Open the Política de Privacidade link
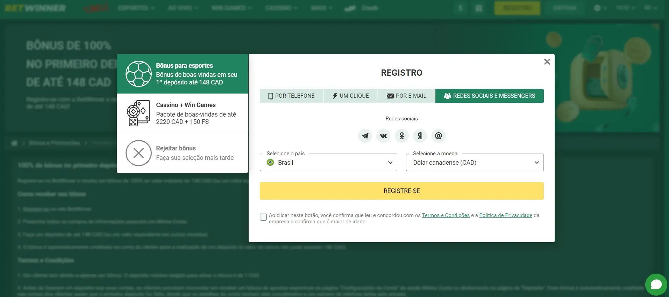The image size is (669, 297). [506, 215]
